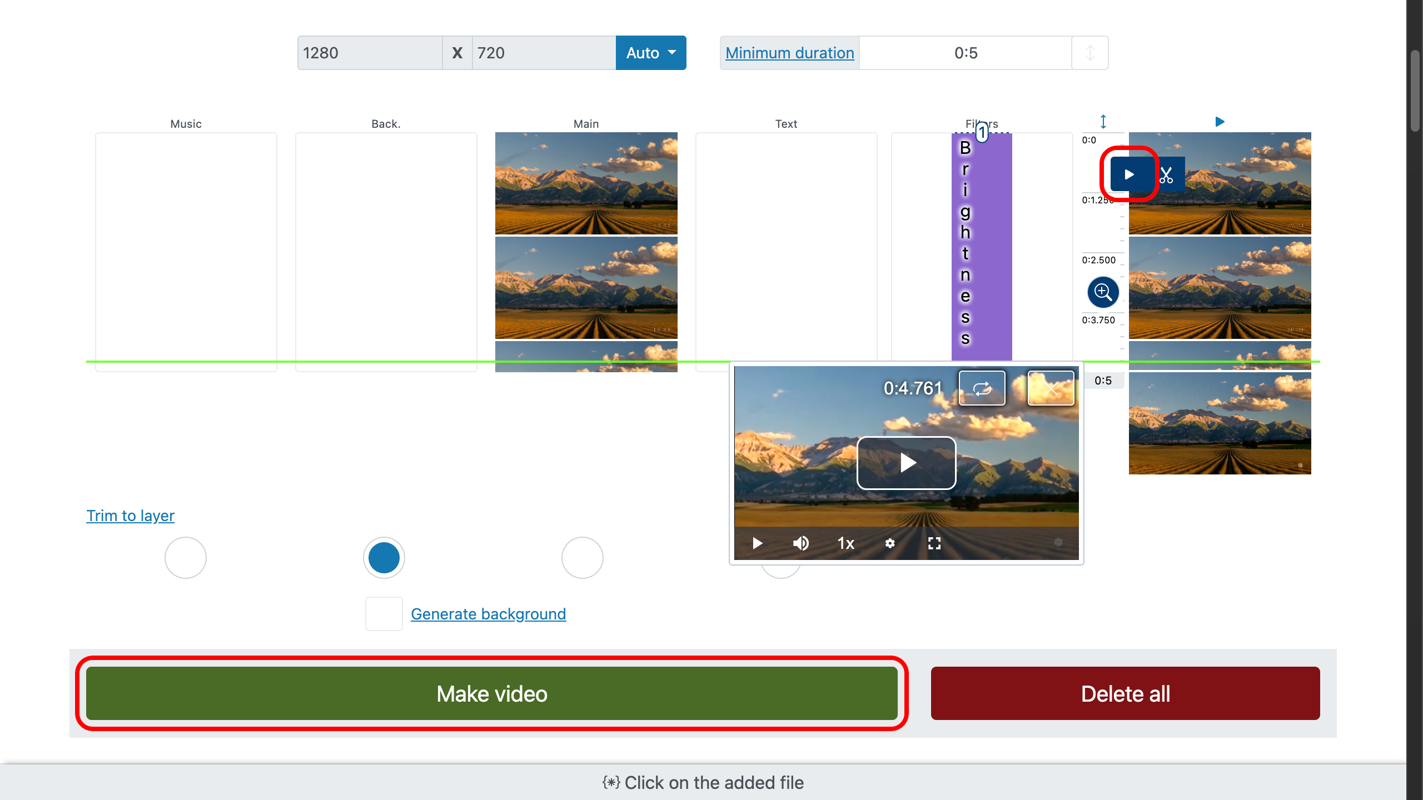Open player settings gear icon

pyautogui.click(x=890, y=543)
